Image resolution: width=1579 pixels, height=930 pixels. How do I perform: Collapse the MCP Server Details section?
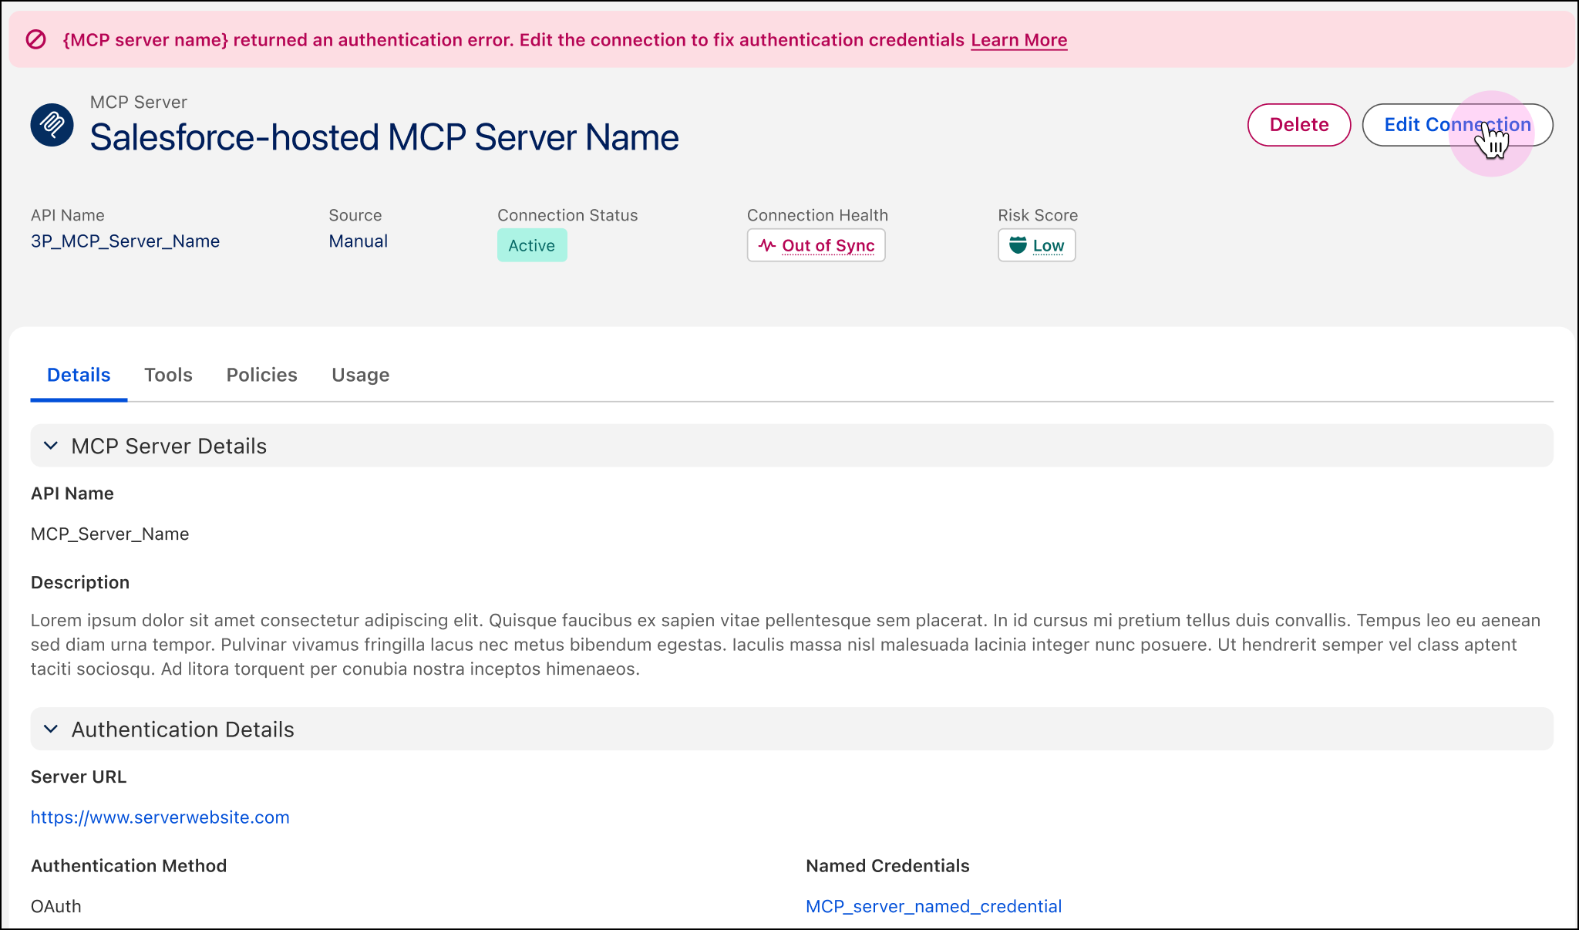tap(51, 446)
